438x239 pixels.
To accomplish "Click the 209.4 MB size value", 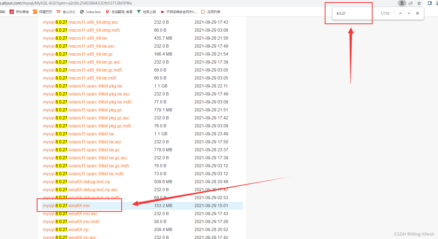I will click(x=163, y=229).
